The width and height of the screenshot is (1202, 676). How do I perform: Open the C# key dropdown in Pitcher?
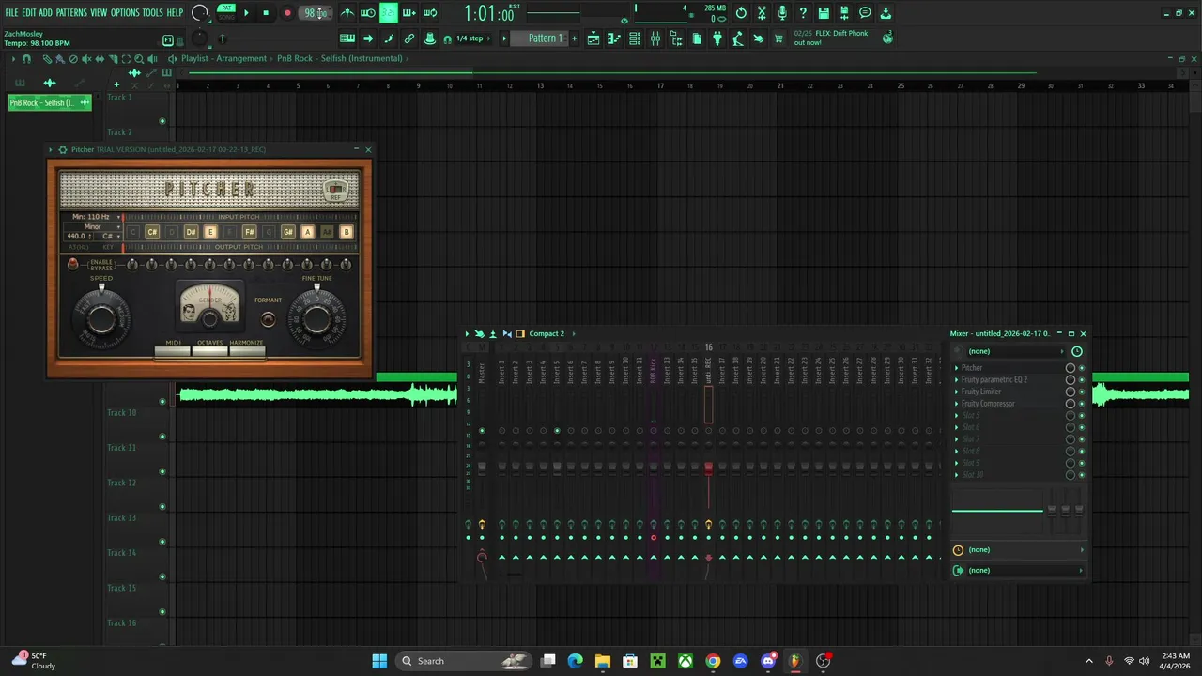[108, 236]
